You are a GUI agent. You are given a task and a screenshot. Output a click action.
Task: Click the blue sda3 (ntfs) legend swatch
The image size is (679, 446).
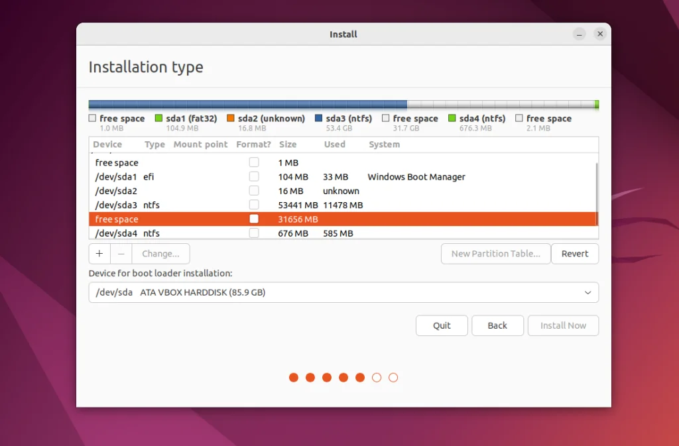318,119
